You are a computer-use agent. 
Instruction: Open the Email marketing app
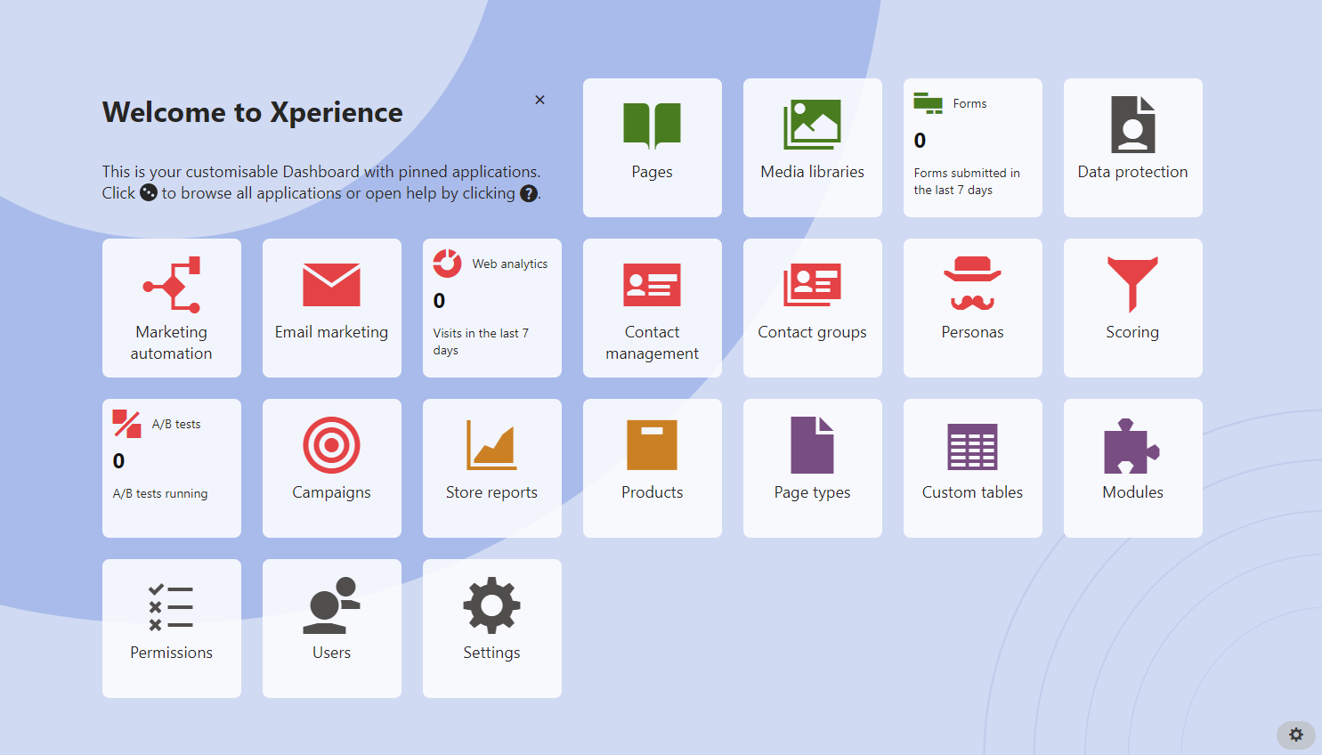click(331, 307)
